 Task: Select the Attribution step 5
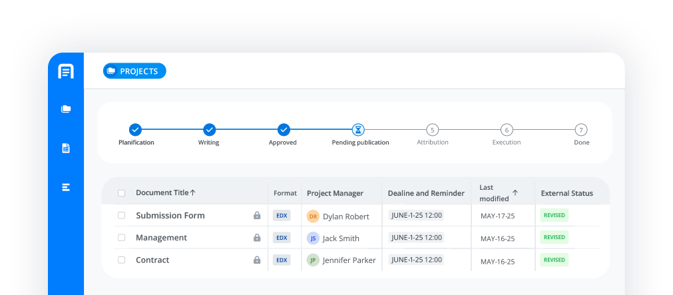click(433, 130)
